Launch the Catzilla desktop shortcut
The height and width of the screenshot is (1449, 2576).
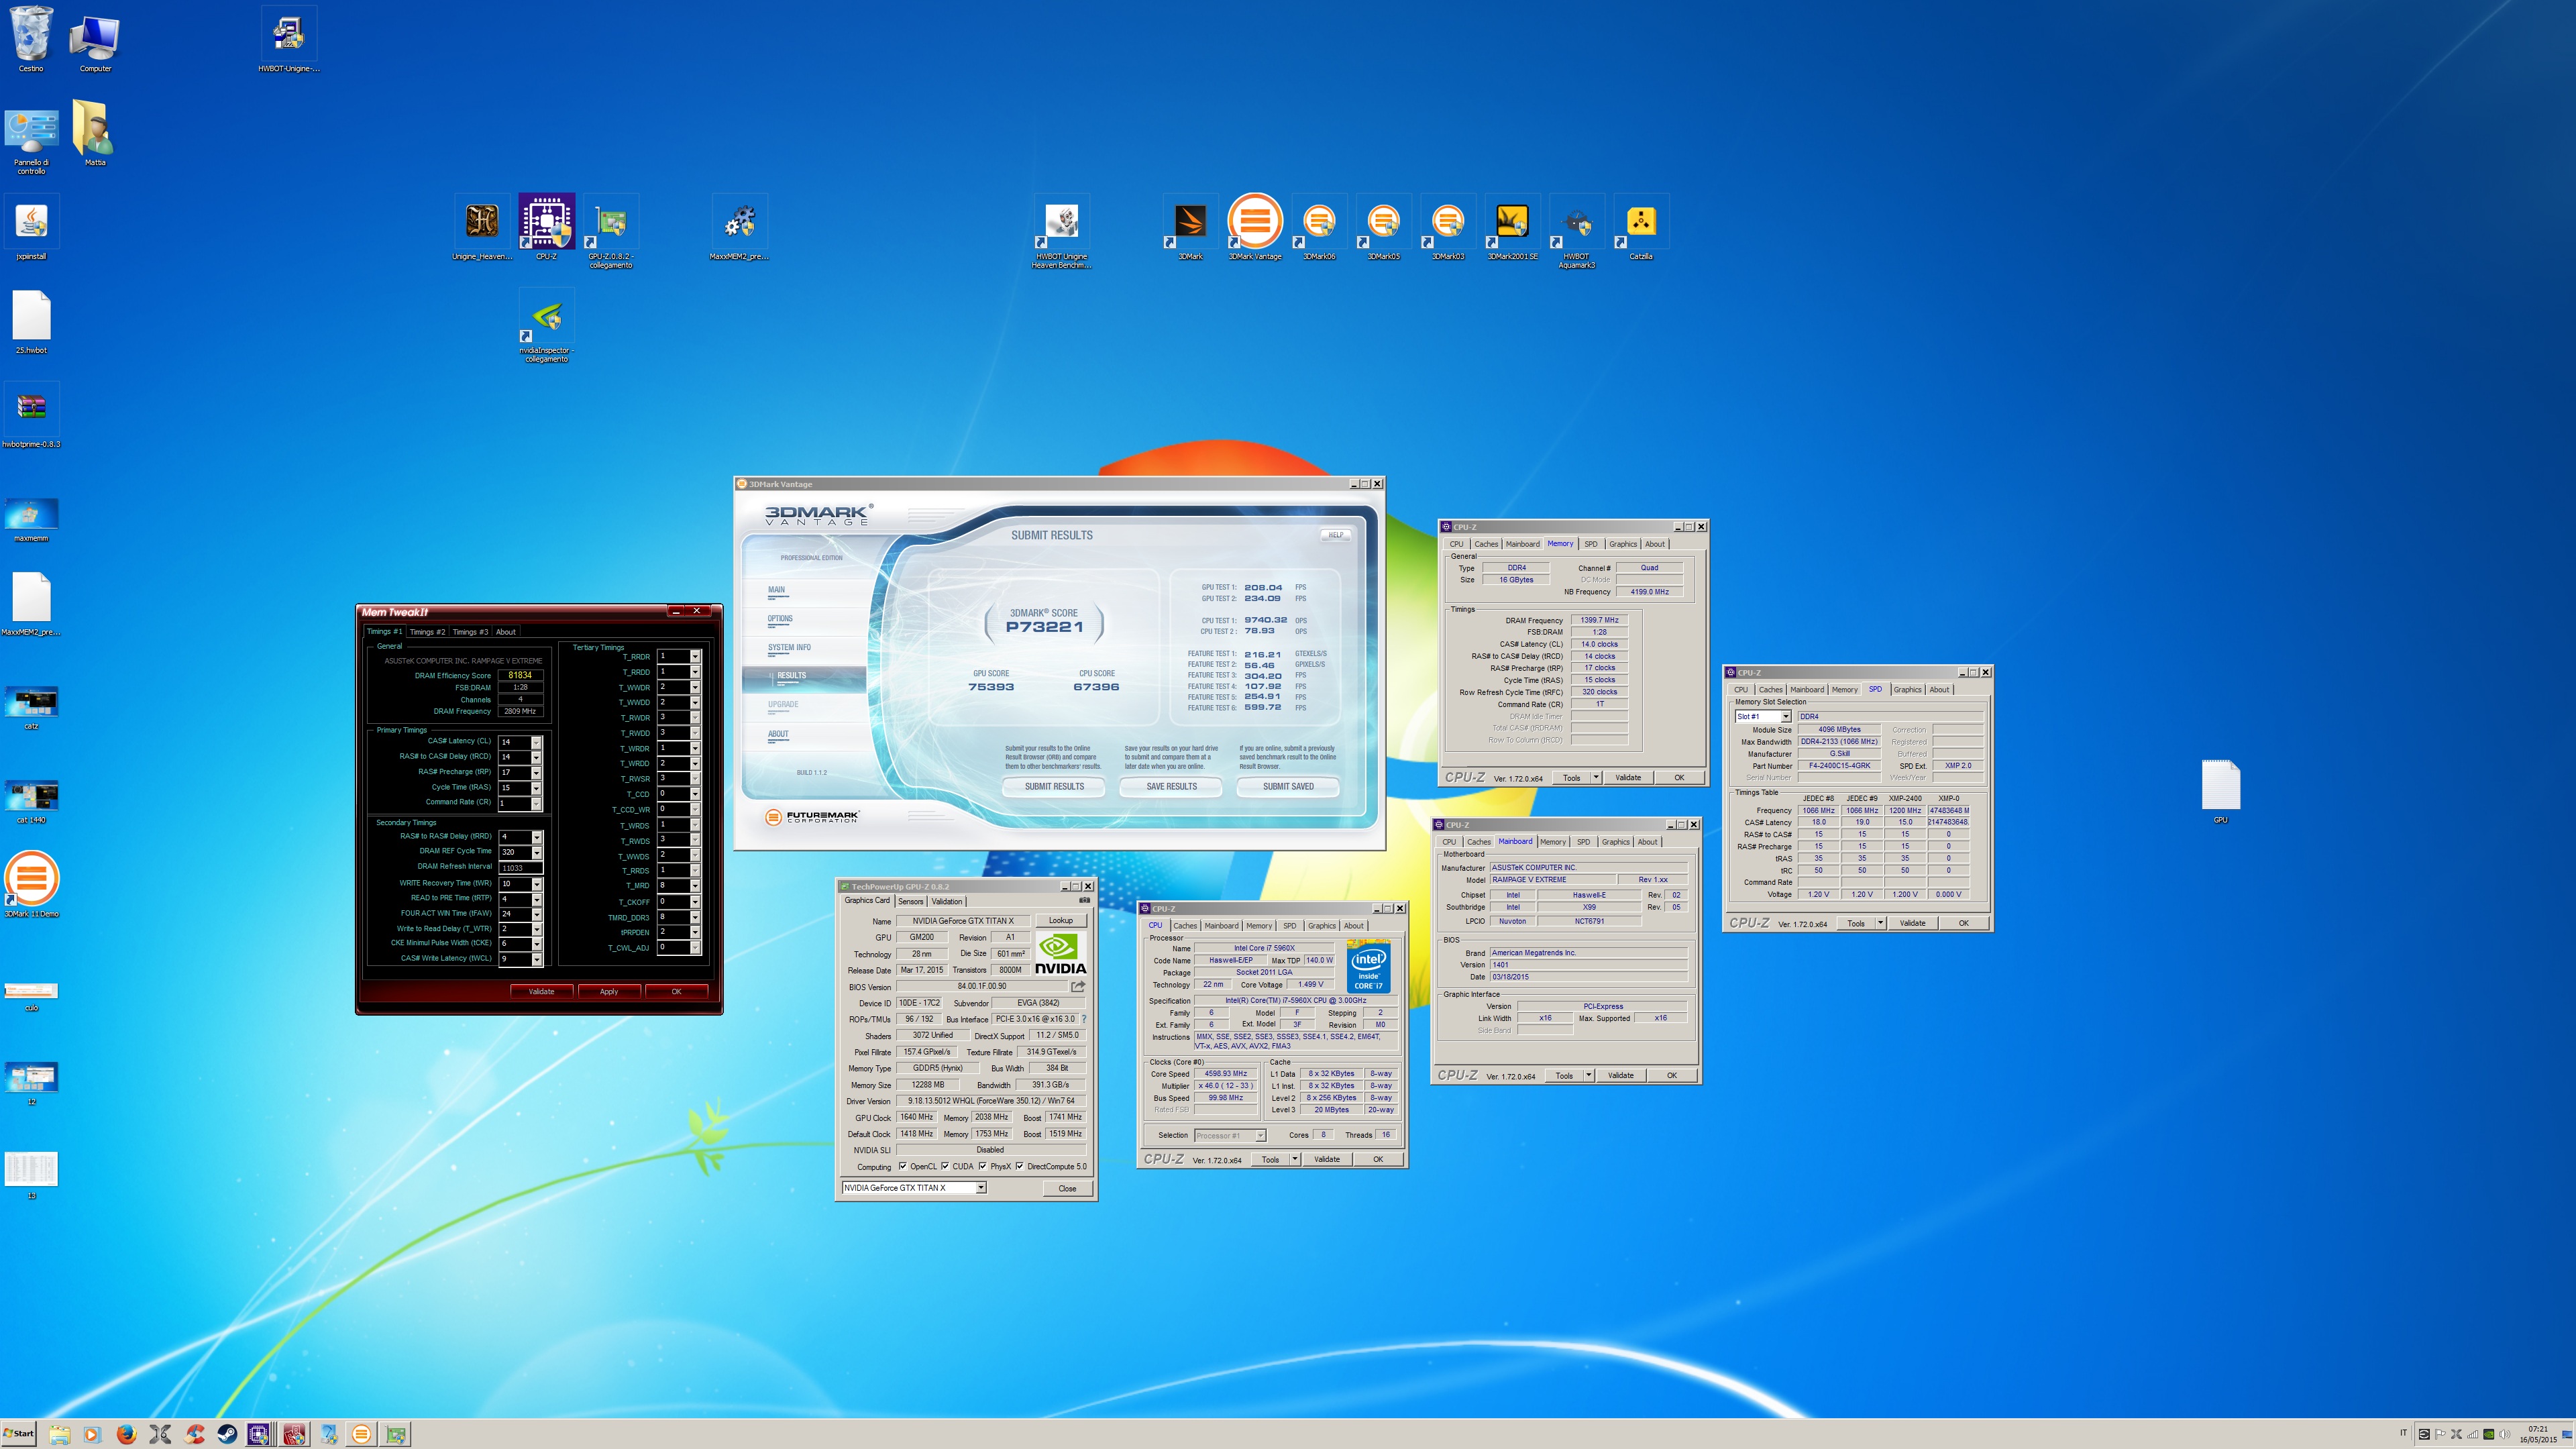coord(1640,227)
